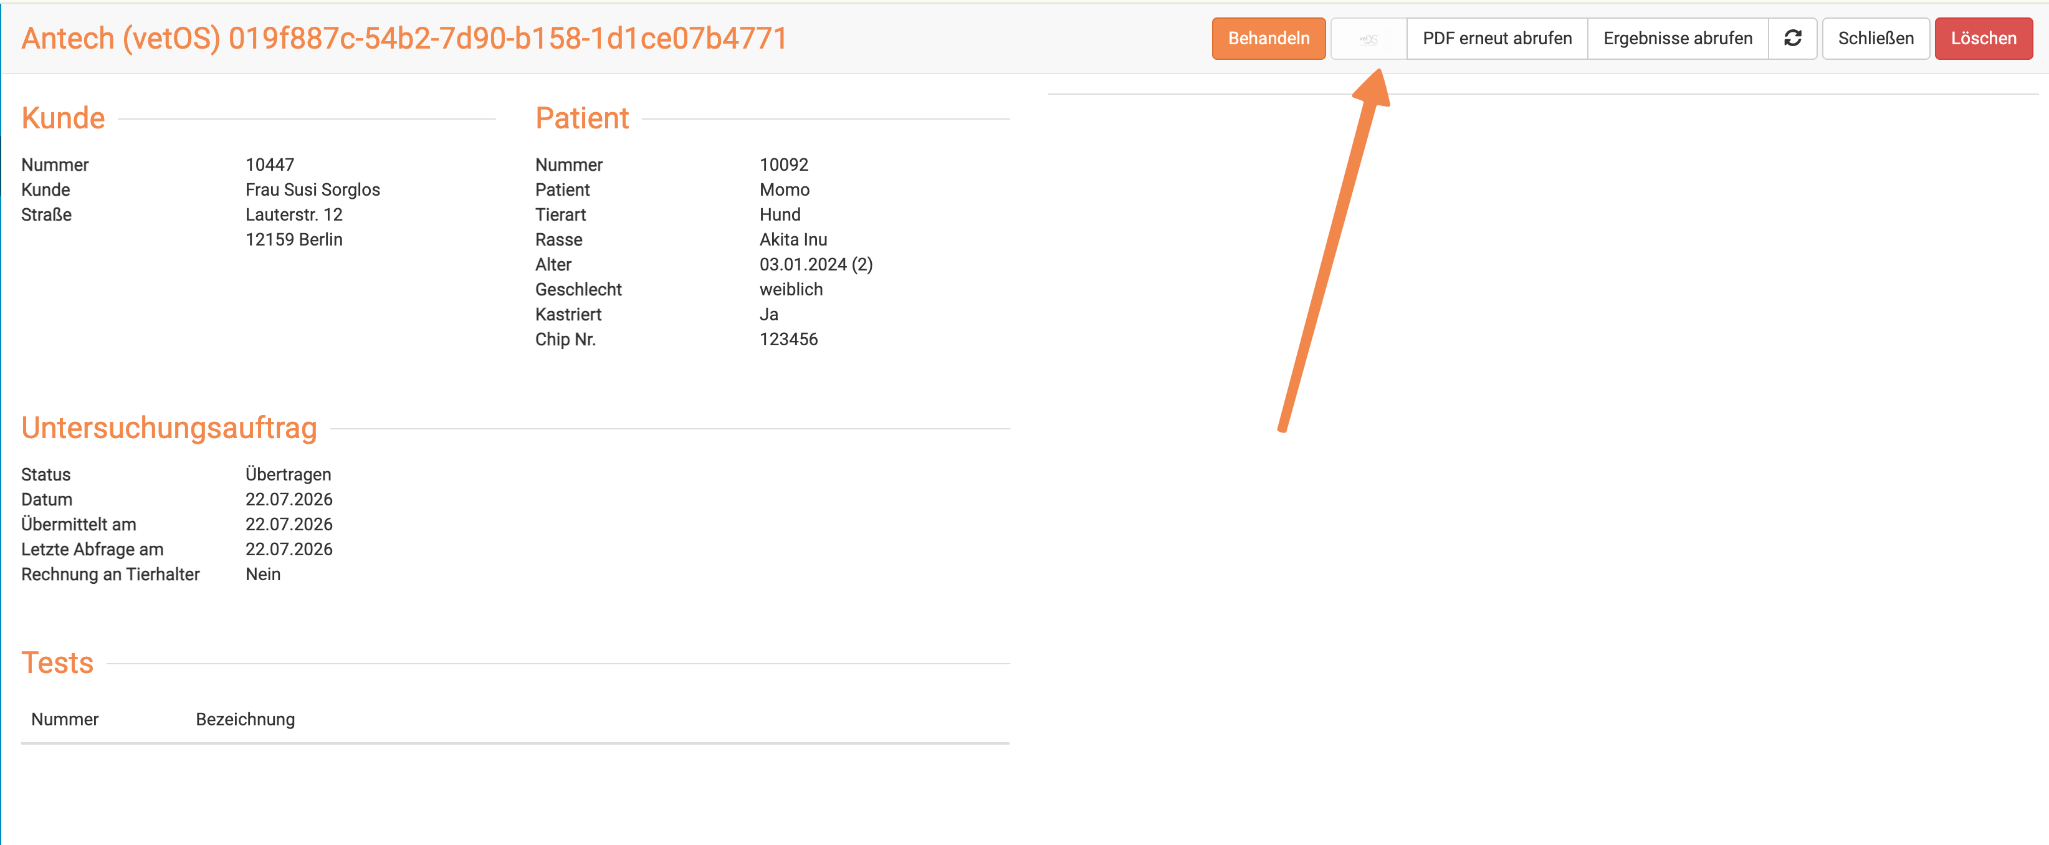Screen dimensions: 2049x845
Task: Click the Tierart label
Action: [x=560, y=215]
